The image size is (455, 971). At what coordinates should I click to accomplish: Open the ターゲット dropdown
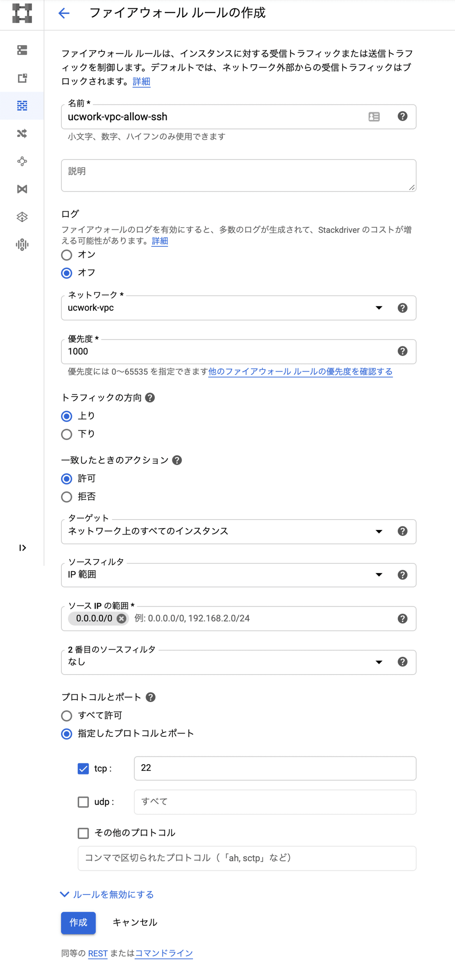pyautogui.click(x=239, y=531)
